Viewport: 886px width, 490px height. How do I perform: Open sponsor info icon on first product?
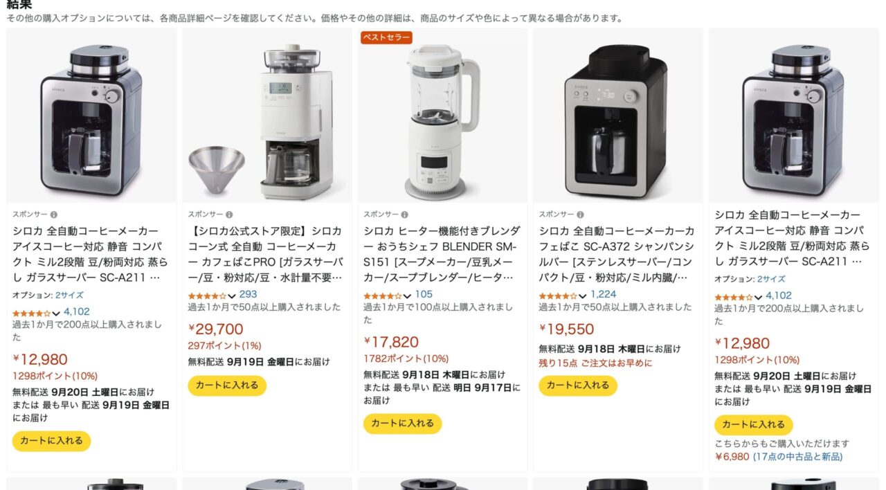point(54,215)
